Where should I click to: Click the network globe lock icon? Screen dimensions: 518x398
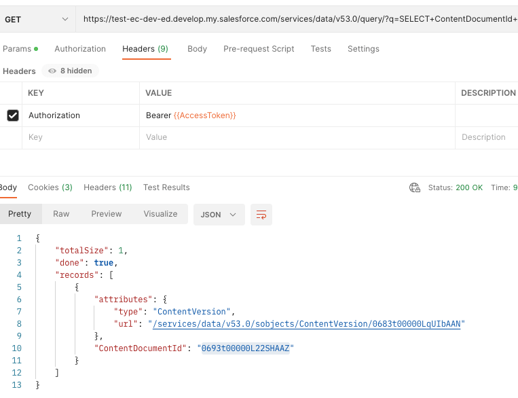[415, 187]
